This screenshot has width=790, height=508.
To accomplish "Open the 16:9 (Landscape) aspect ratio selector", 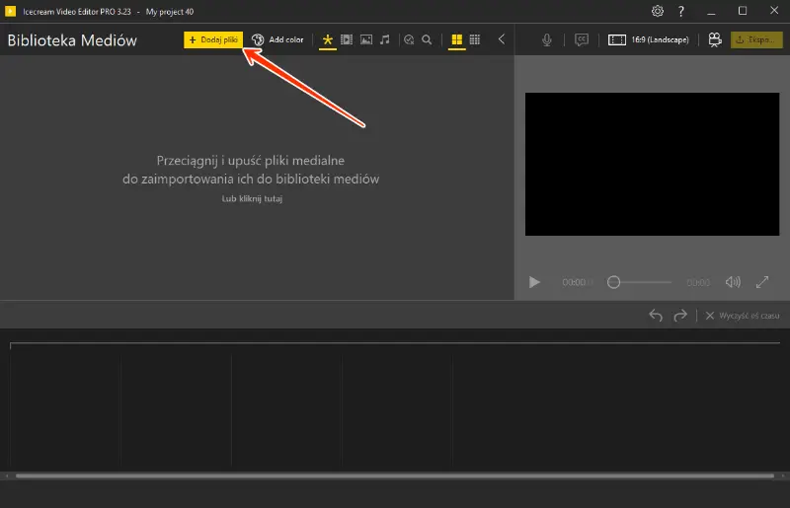I will (x=649, y=39).
